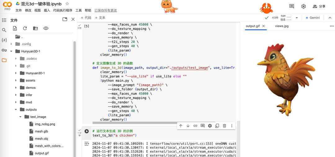Mount Google Drive folder icon

click(35, 28)
